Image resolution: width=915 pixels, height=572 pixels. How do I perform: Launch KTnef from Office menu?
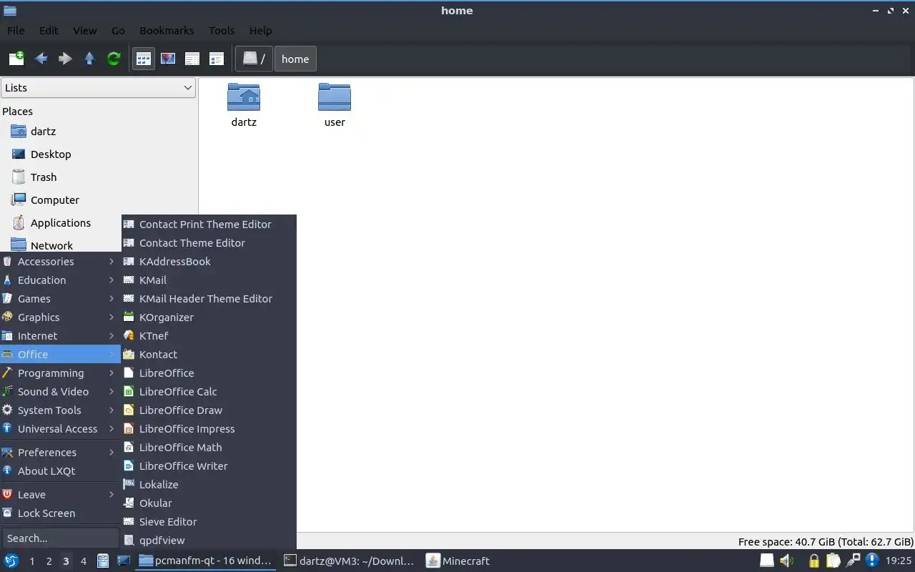point(209,336)
